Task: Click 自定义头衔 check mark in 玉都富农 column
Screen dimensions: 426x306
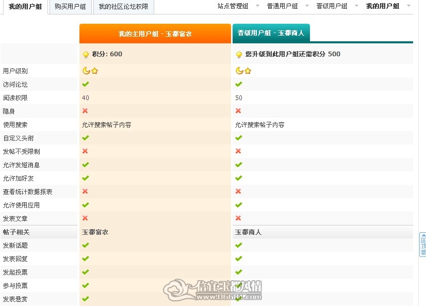Action: 86,138
